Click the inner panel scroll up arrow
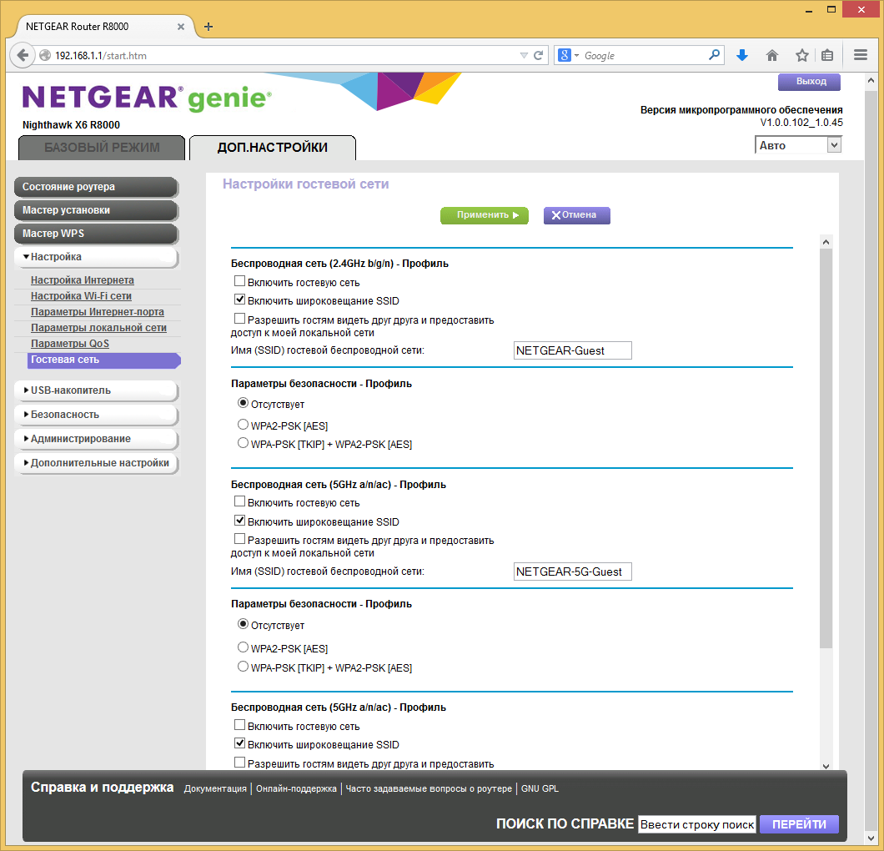This screenshot has height=851, width=884. click(826, 242)
